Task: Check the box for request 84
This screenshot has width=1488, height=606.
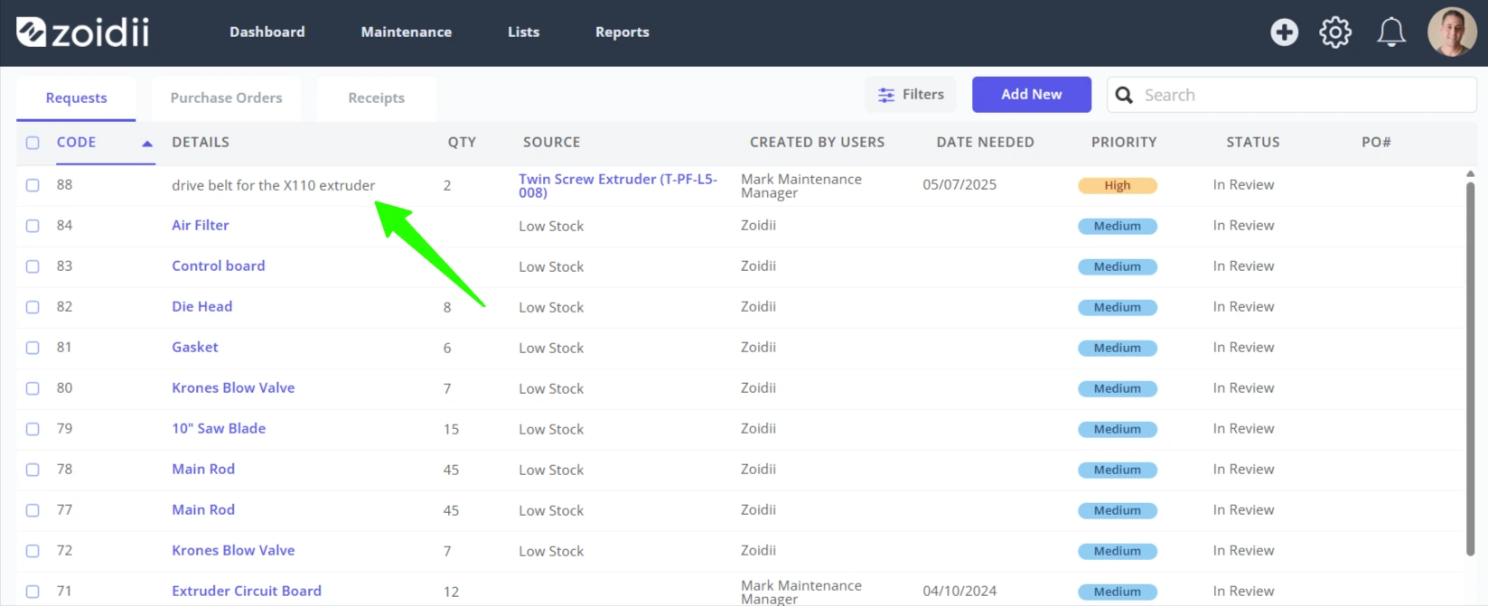Action: (33, 226)
